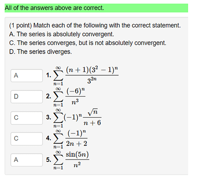Click the answer box for series 1
This screenshot has width=197, height=180.
point(27,76)
